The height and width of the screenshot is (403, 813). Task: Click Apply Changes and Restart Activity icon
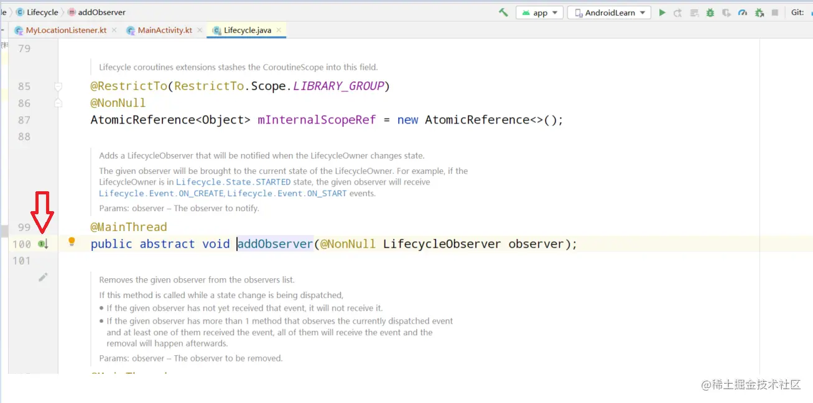click(x=678, y=12)
